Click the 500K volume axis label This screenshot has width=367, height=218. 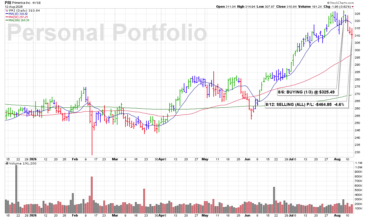point(358,190)
